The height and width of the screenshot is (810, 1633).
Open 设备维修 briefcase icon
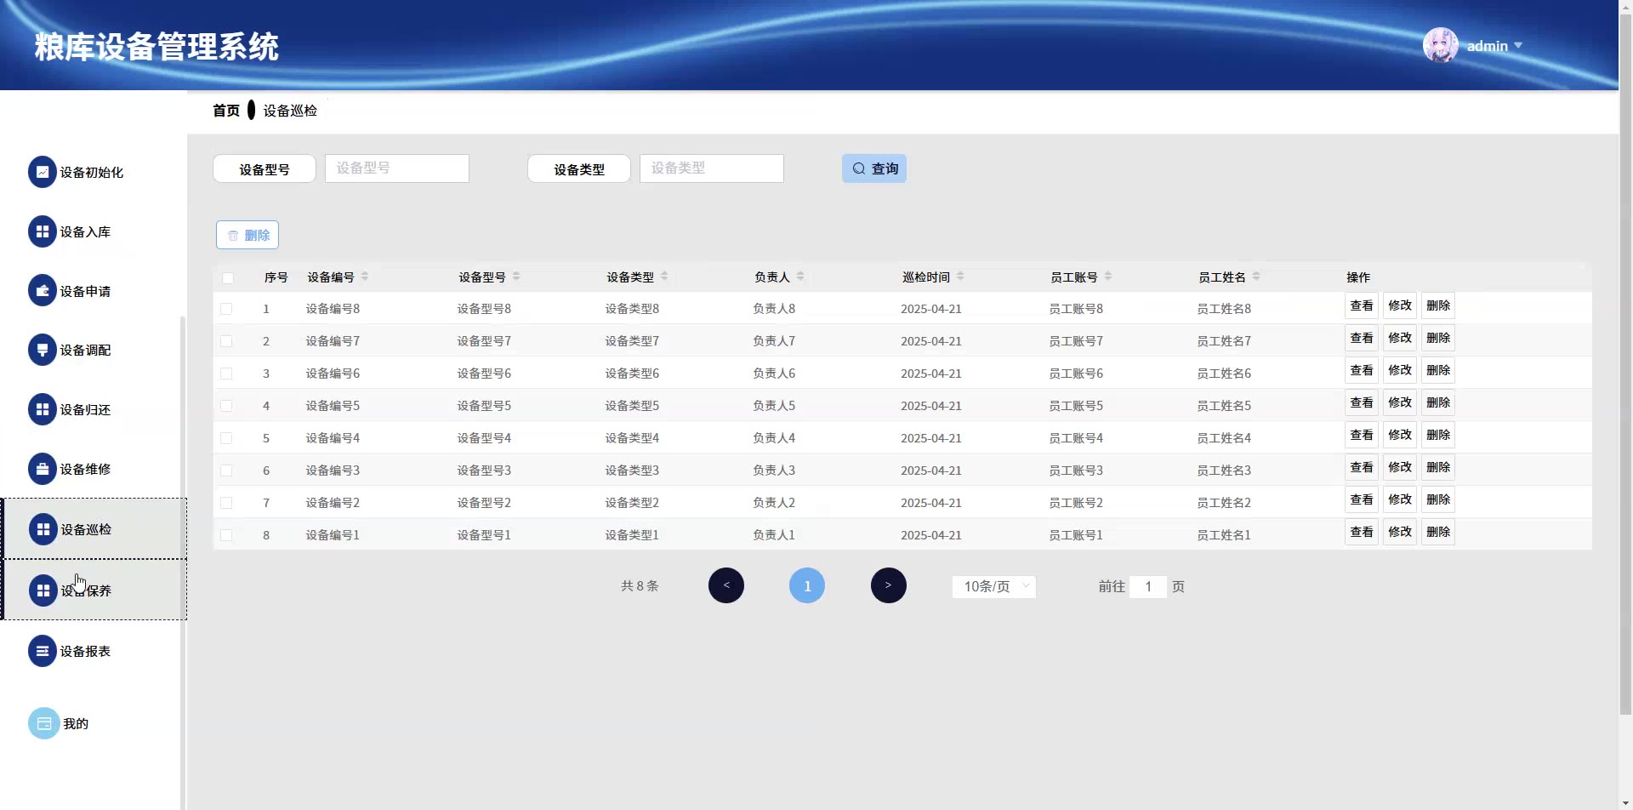click(42, 469)
